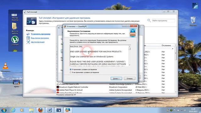Click the Full Uninstall title bar icon
The image size is (201, 113).
25,12
